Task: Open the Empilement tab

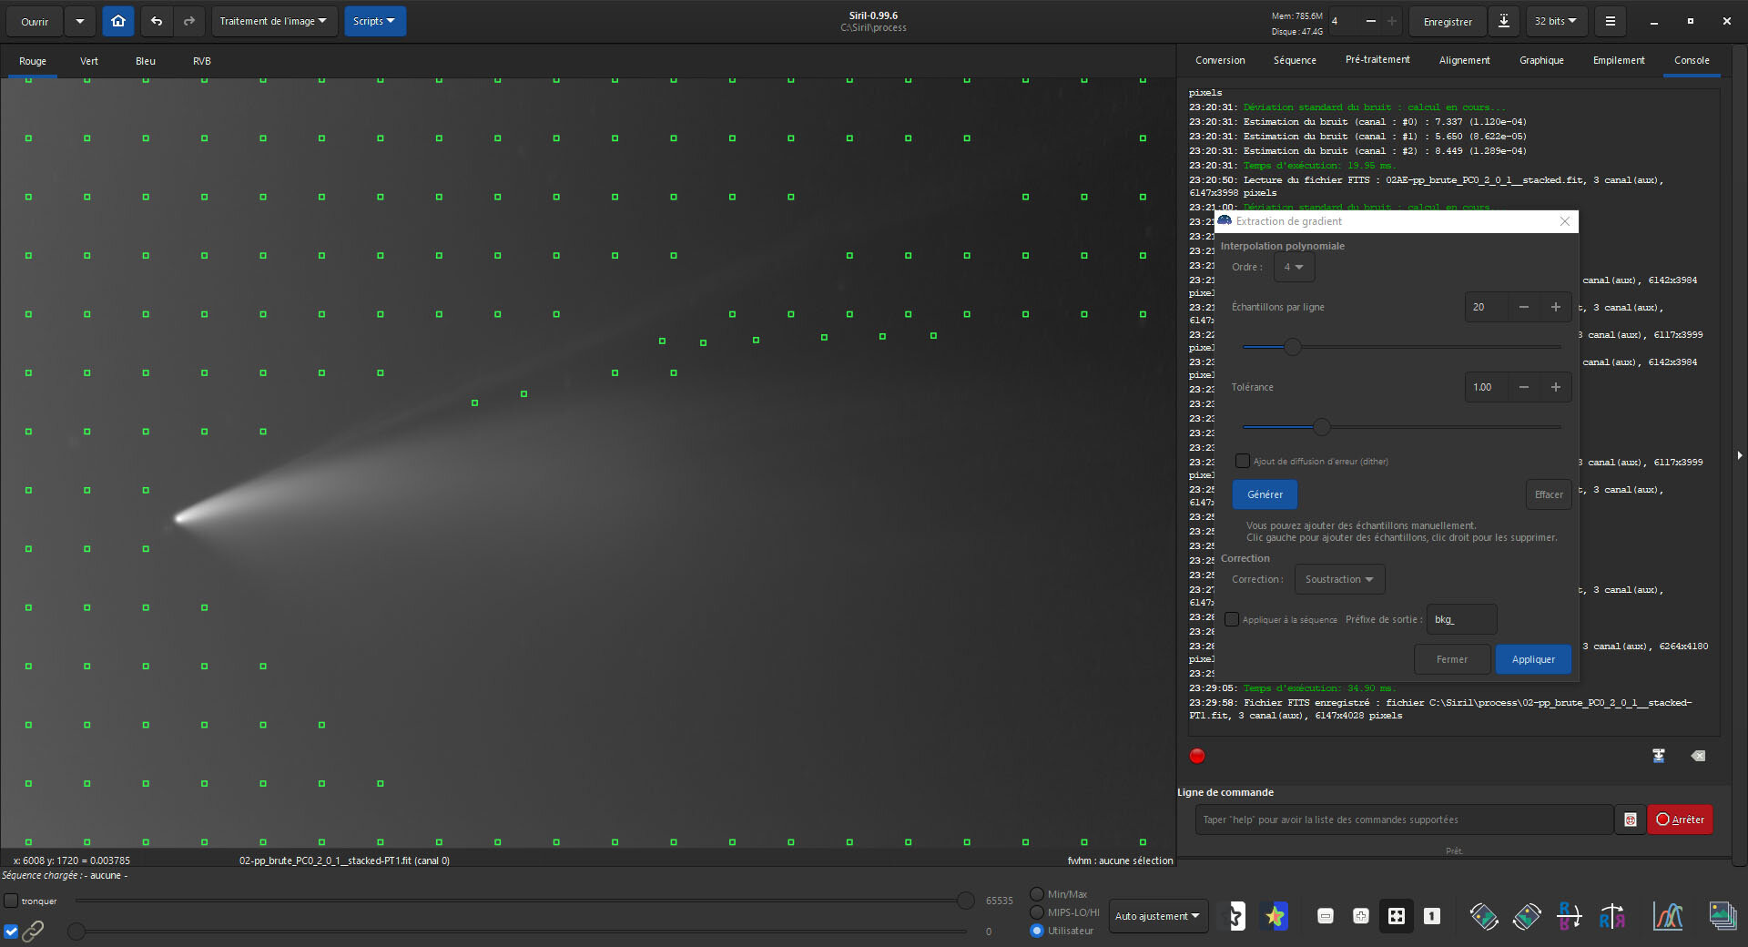Action: pyautogui.click(x=1619, y=60)
